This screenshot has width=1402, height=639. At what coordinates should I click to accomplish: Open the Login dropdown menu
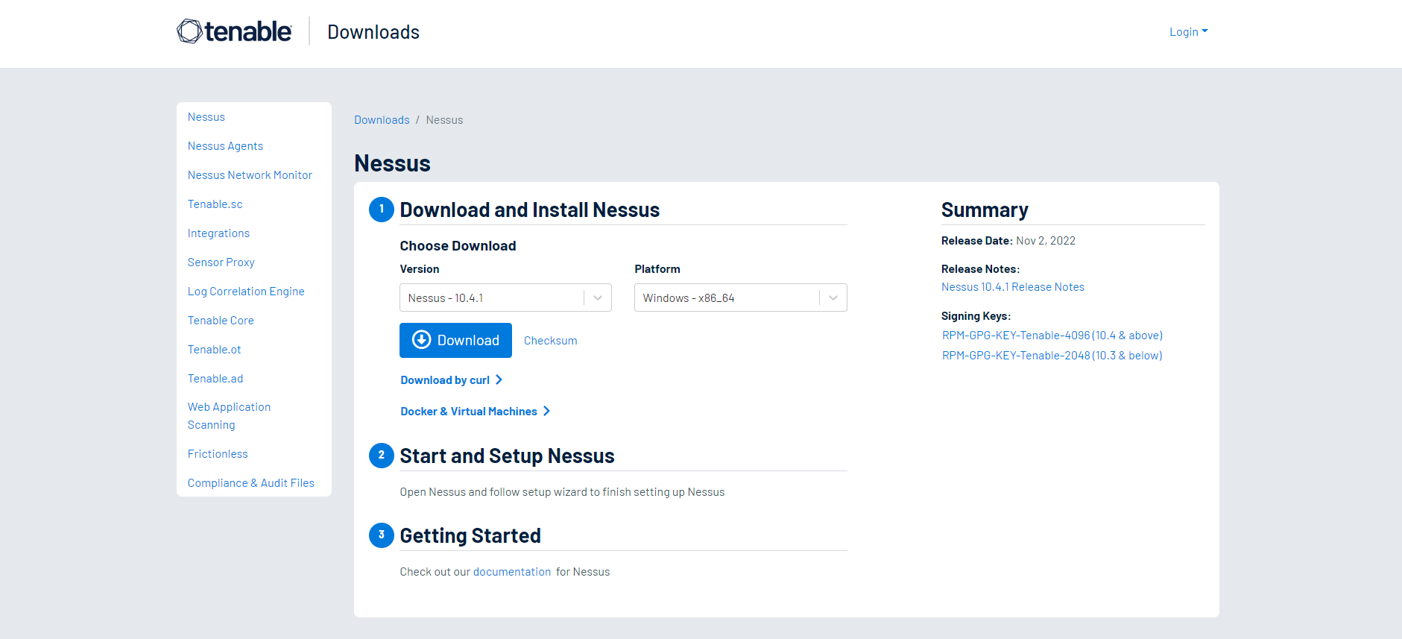point(1189,32)
